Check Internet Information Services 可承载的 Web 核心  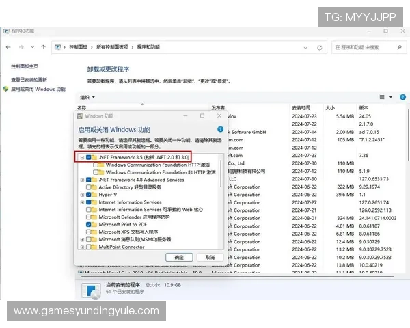point(89,210)
